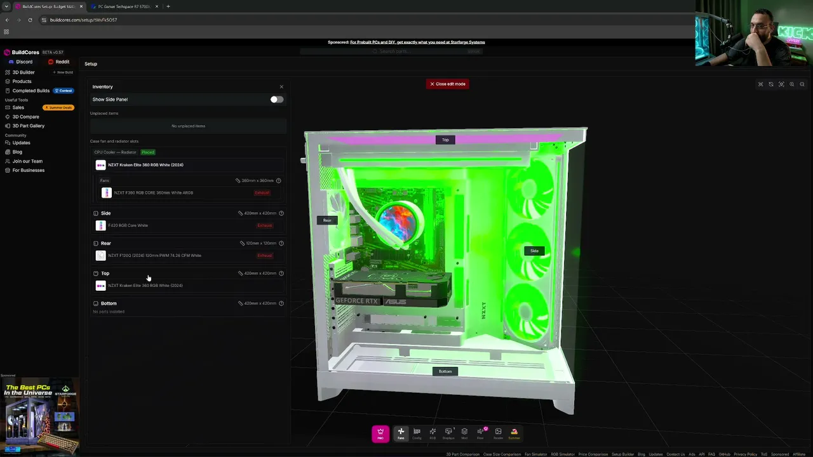Viewport: 813px width, 457px height.
Task: Toggle the Exhaust badge for NZXT F120Q fan
Action: tap(265, 256)
